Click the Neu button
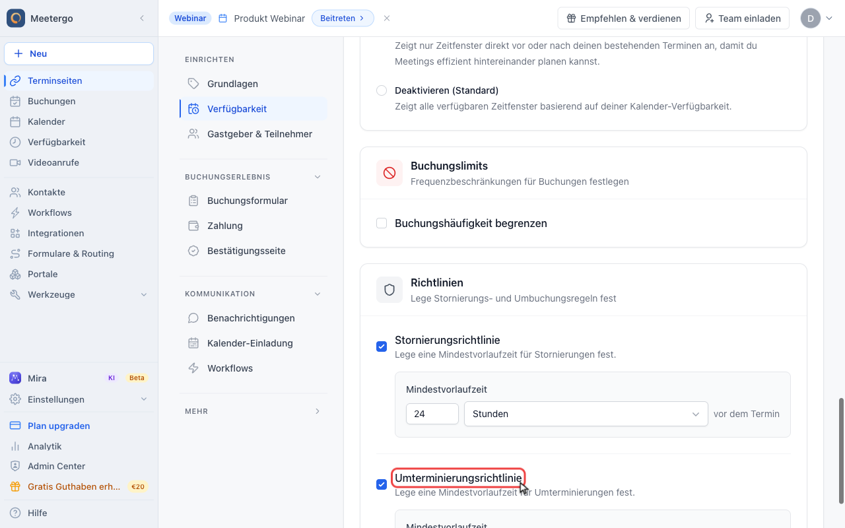This screenshot has width=845, height=528. click(79, 53)
